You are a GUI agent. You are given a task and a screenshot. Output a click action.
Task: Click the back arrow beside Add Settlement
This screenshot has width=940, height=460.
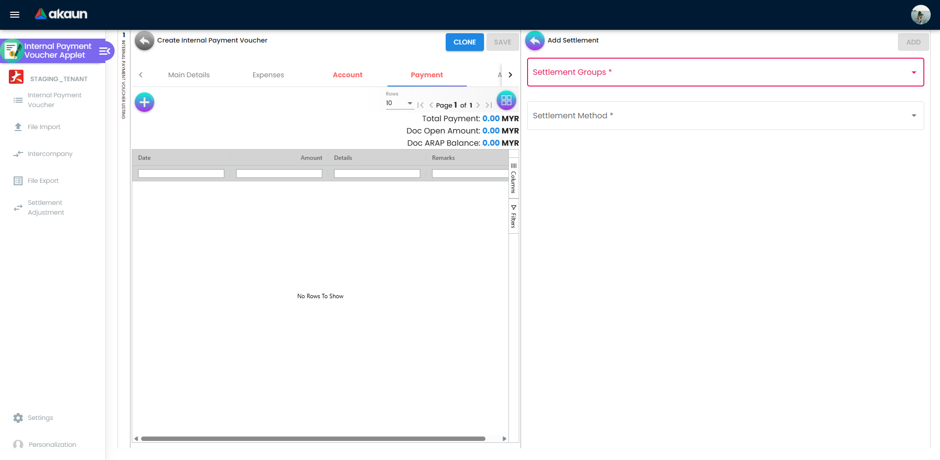pyautogui.click(x=535, y=41)
